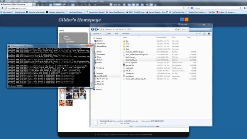Select the Wwise_CitHub_Streaming.afc file
247x139 pixels.
pyautogui.click(x=135, y=79)
